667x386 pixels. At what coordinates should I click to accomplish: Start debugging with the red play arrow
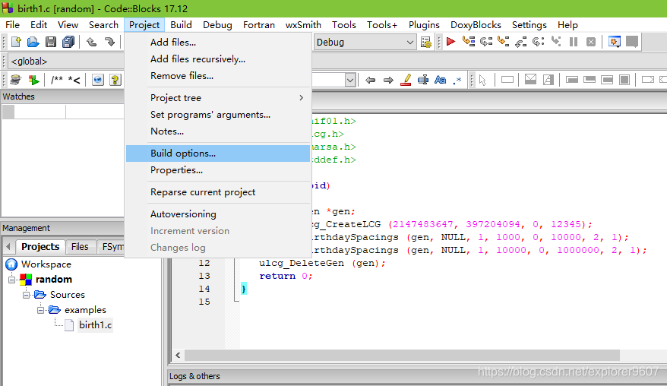coord(450,42)
